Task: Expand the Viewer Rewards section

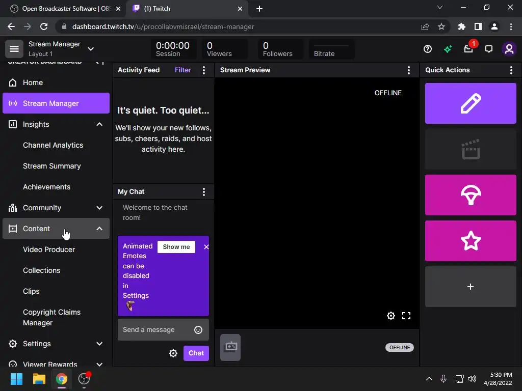Action: point(99,364)
